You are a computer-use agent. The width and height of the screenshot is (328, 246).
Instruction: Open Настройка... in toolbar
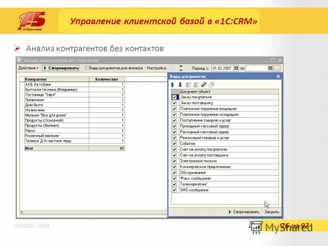pyautogui.click(x=158, y=68)
